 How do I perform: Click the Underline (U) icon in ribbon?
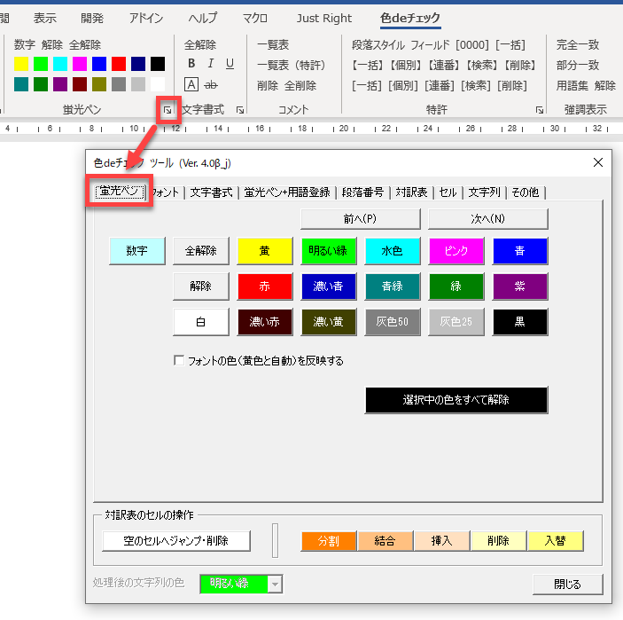[x=230, y=64]
